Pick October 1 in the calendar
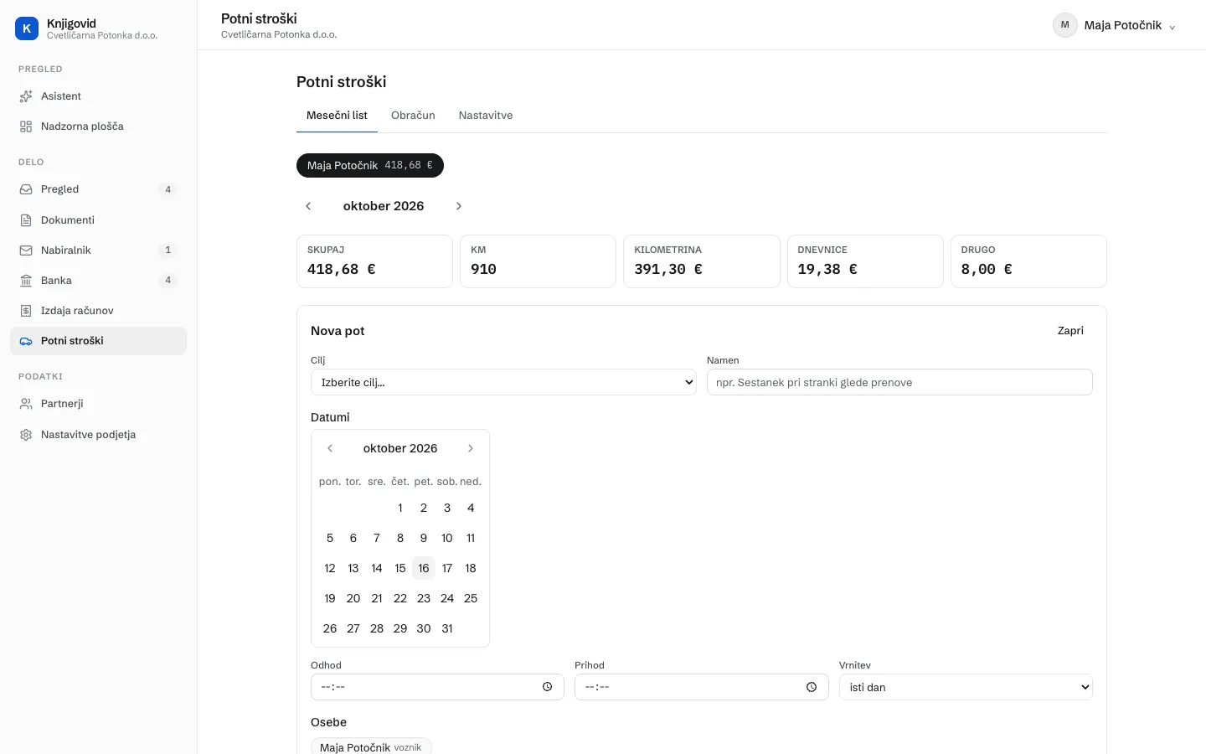1206x754 pixels. point(400,508)
